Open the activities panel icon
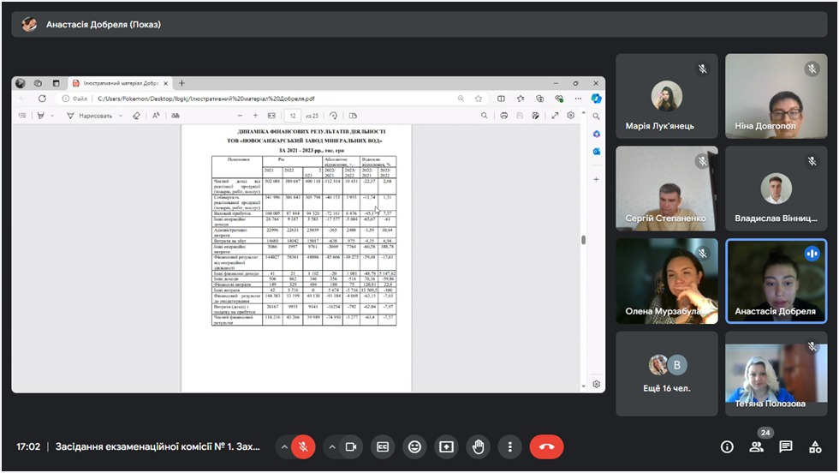 815,446
